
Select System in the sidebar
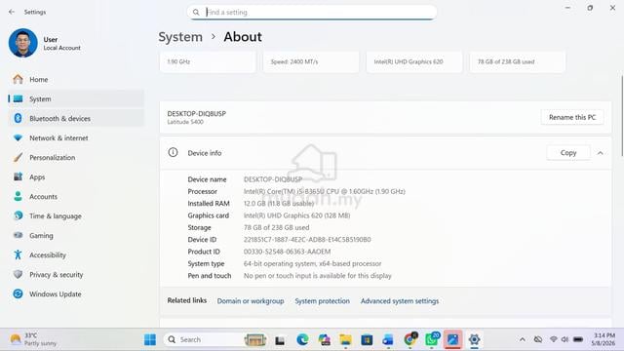tap(76, 99)
